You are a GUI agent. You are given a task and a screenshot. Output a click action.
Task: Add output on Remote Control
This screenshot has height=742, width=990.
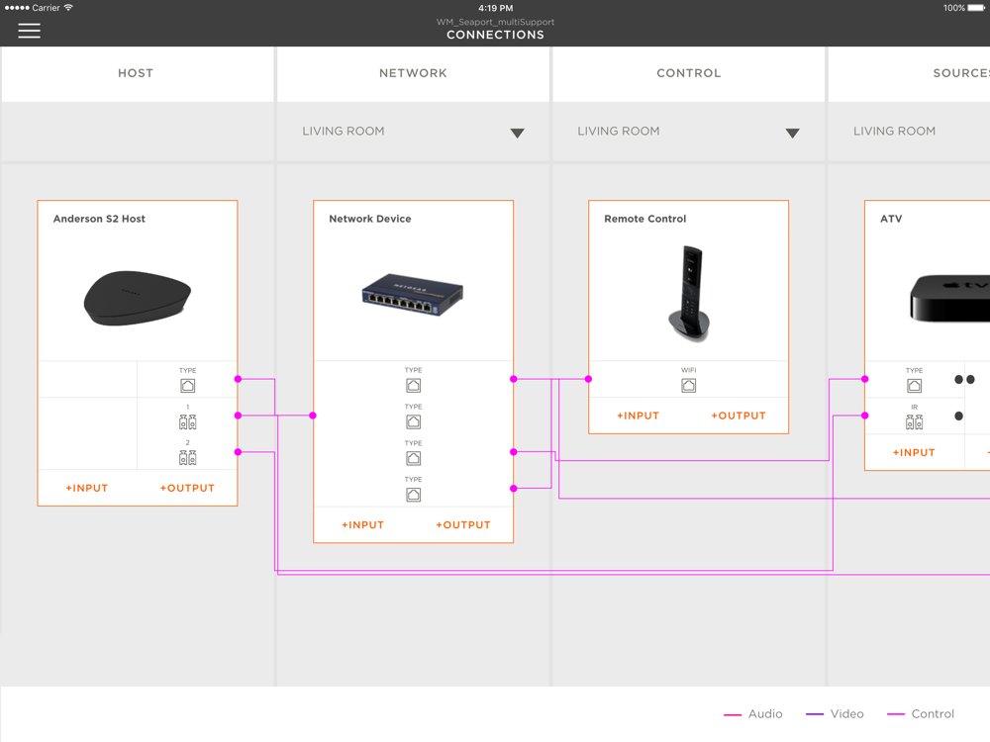739,416
